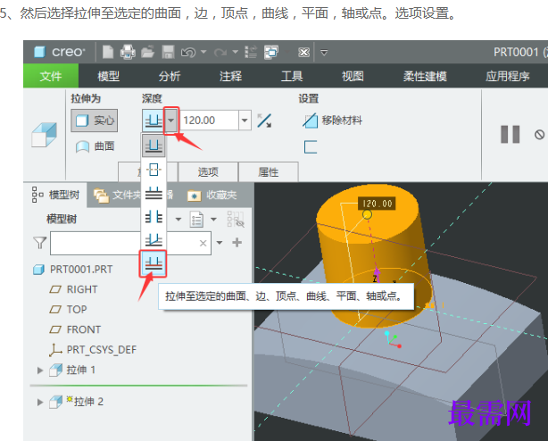Toggle the 移除材料 remove material option
The width and height of the screenshot is (548, 441).
[x=332, y=121]
